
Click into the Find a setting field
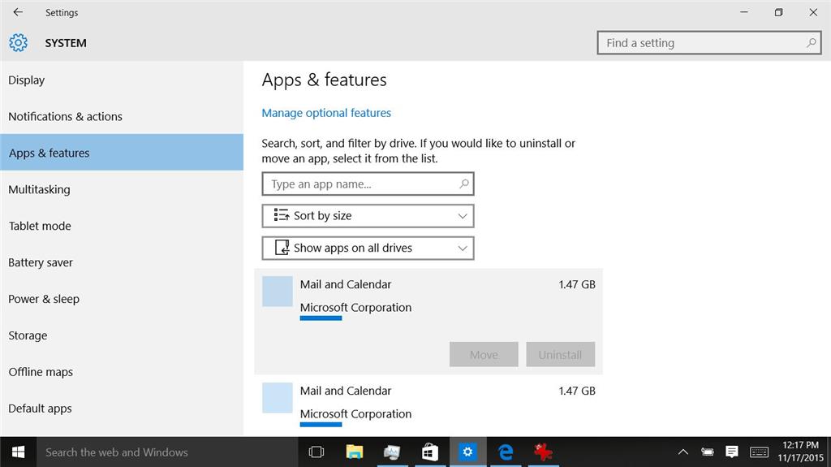click(x=709, y=43)
